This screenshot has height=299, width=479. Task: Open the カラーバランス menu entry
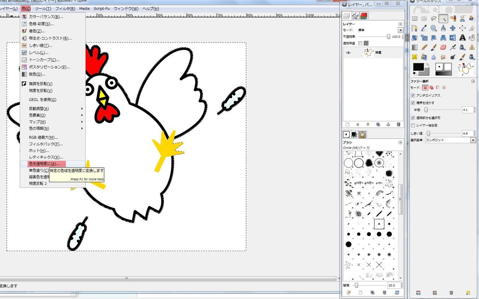coord(53,16)
